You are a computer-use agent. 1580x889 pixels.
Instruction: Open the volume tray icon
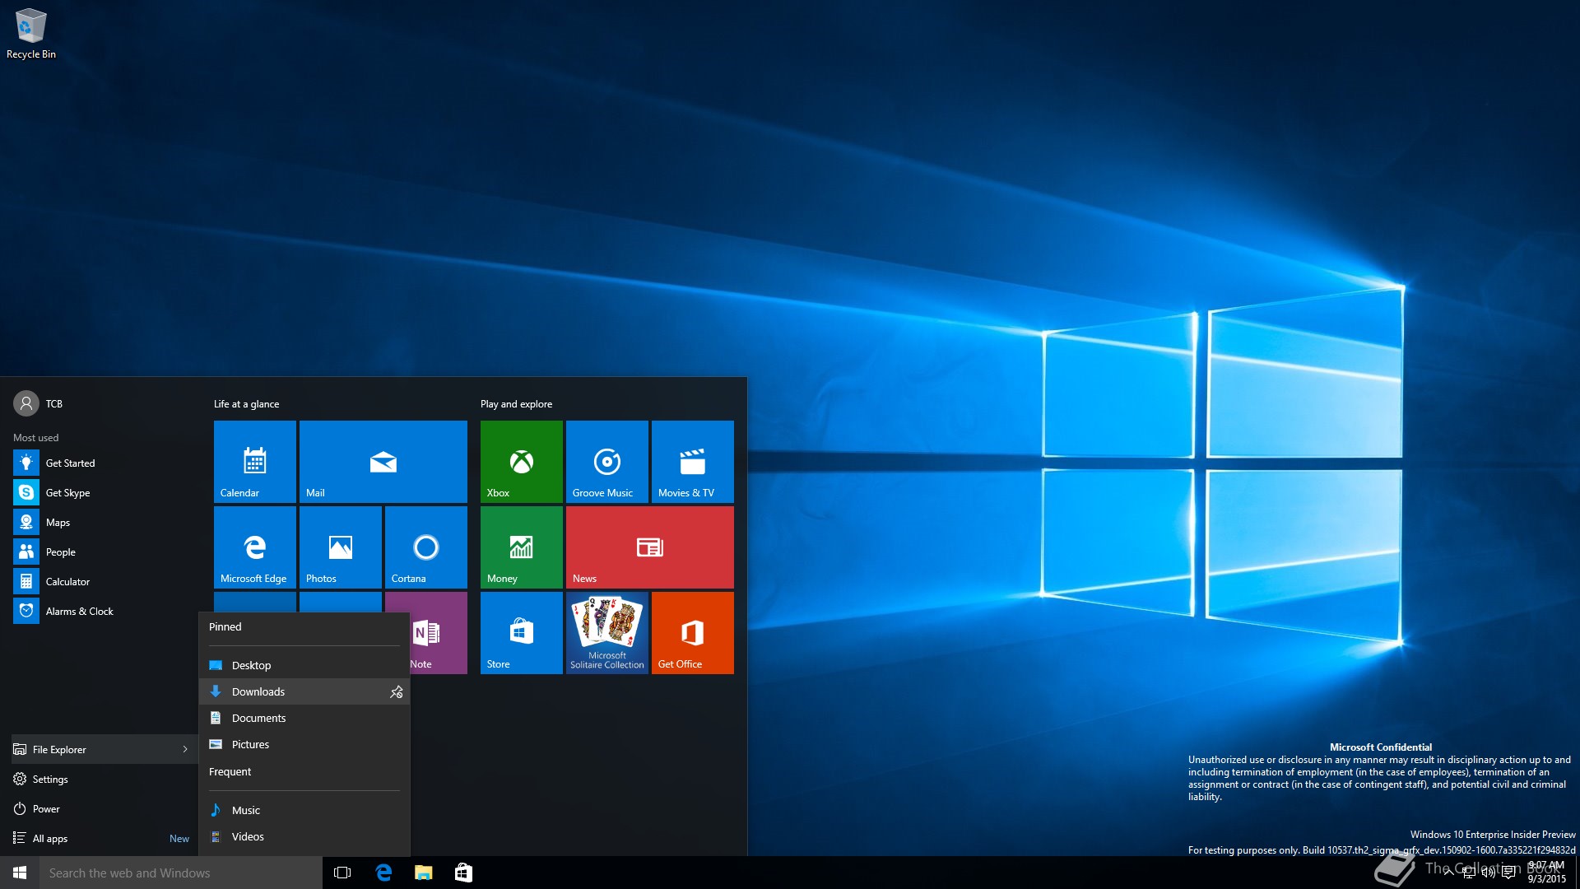click(x=1489, y=873)
